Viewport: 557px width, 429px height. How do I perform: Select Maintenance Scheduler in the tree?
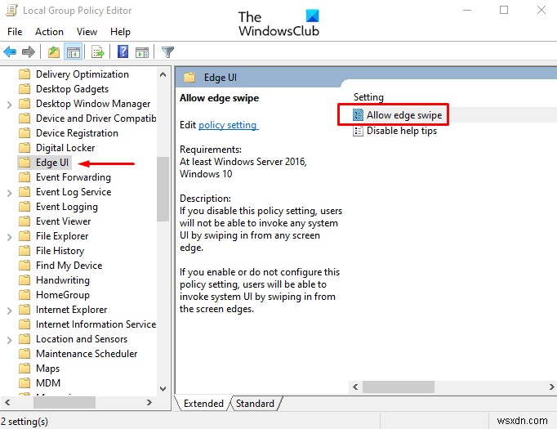point(87,354)
